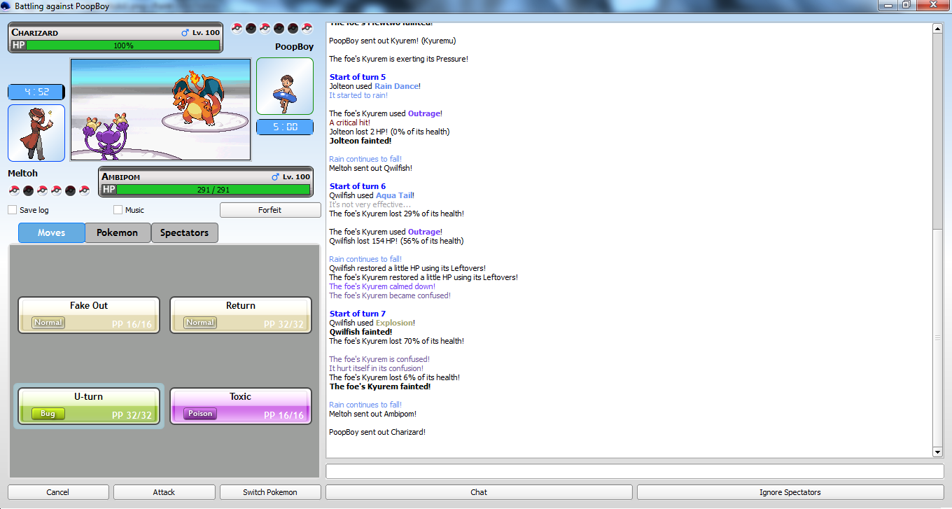Click the Switch Pokemon button
Screen dimensions: 952x509
[x=270, y=492]
